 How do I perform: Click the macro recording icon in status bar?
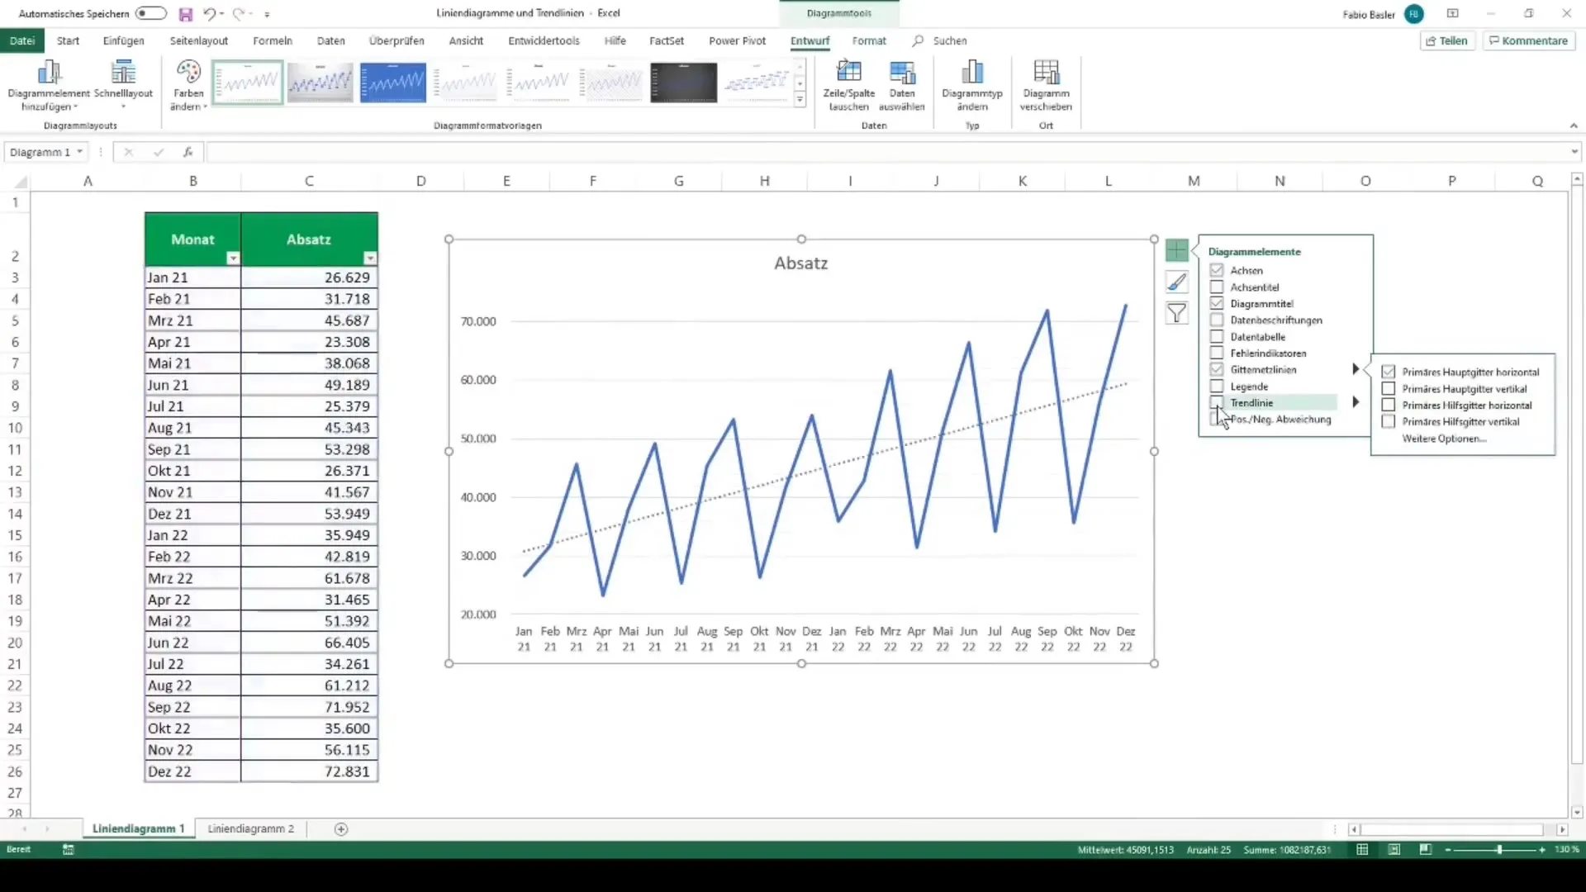click(69, 850)
